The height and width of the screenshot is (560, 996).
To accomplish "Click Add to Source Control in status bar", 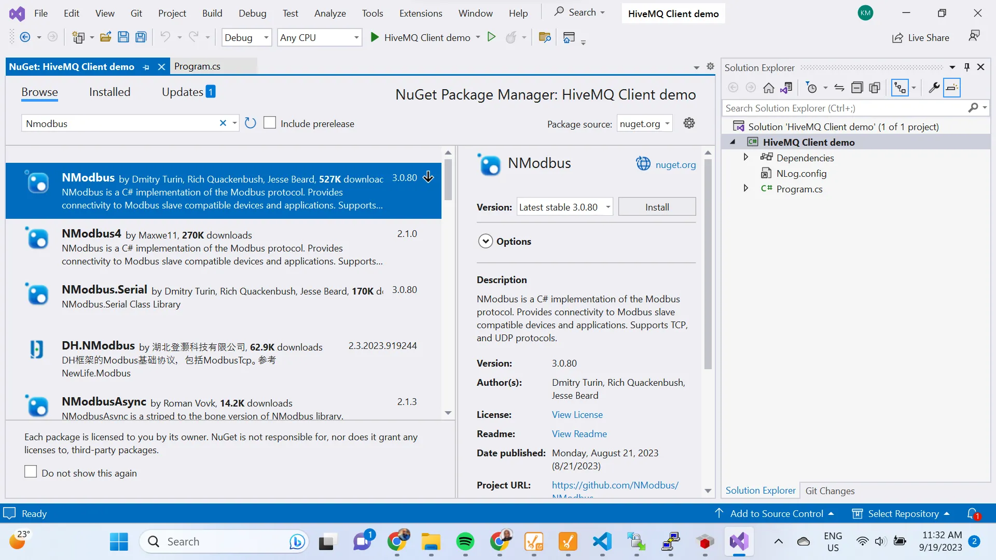I will 776,514.
